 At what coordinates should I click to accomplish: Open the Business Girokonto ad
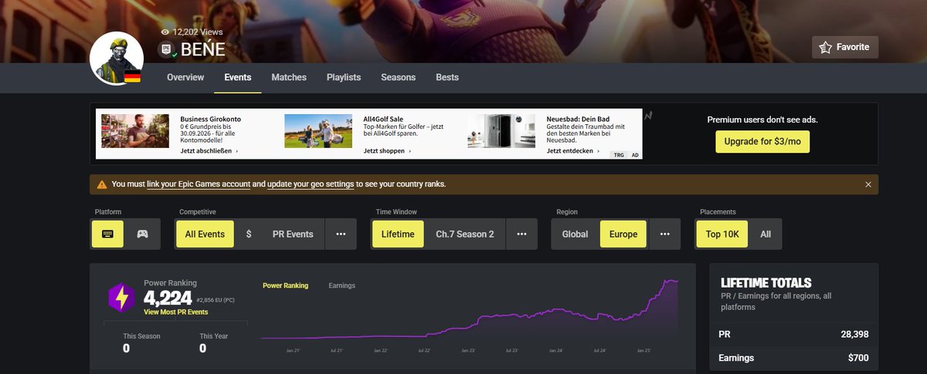tap(211, 120)
